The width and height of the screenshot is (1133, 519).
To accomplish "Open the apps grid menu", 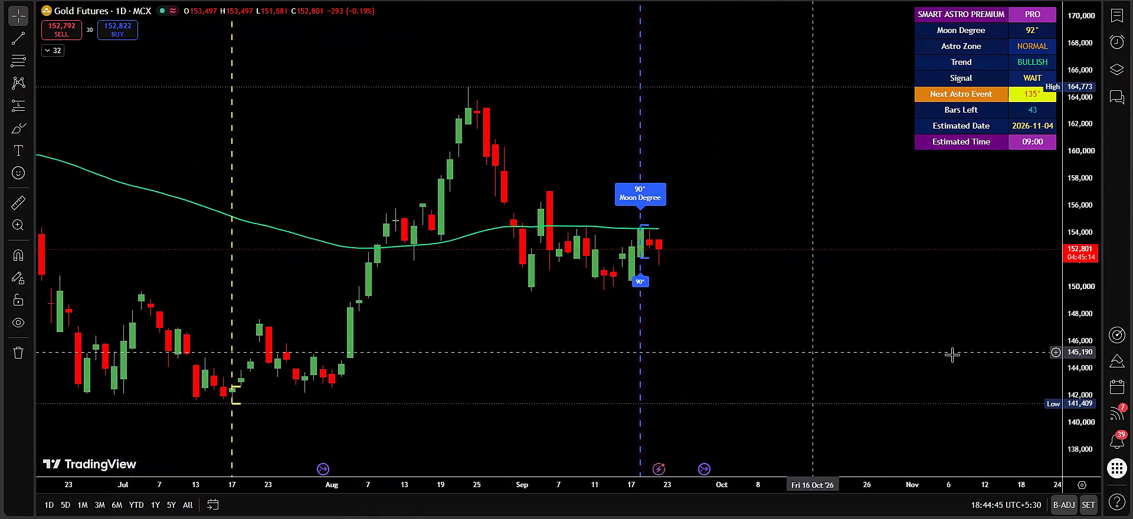I will 1116,469.
